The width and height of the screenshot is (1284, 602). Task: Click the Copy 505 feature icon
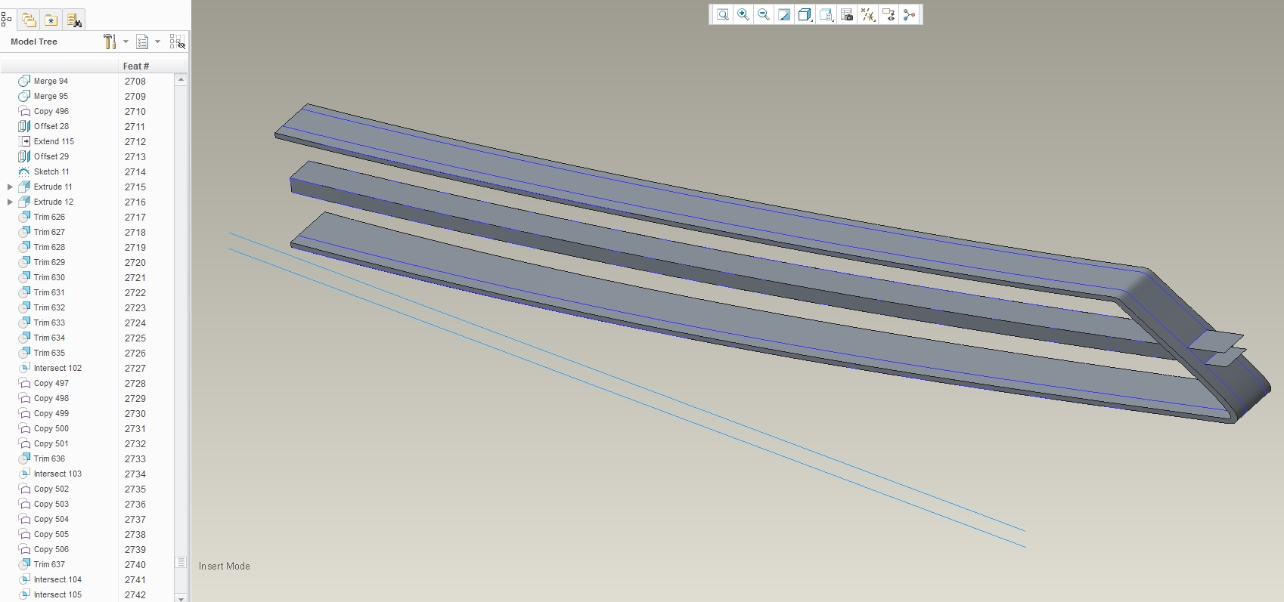(x=24, y=534)
